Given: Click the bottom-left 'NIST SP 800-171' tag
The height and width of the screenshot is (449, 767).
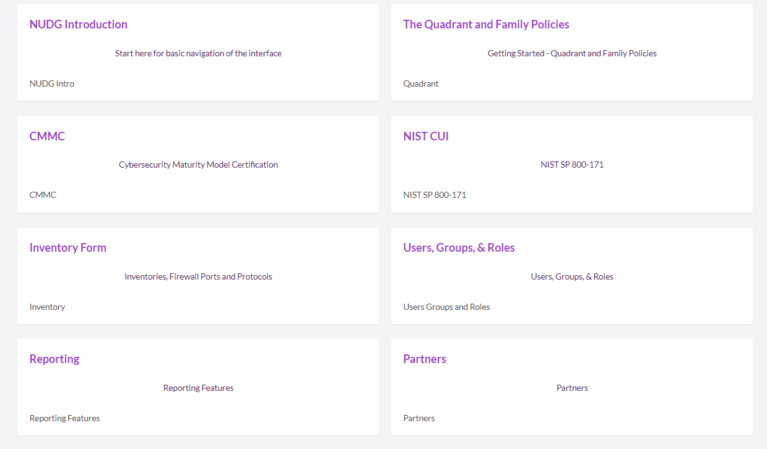Looking at the screenshot, I should (435, 195).
